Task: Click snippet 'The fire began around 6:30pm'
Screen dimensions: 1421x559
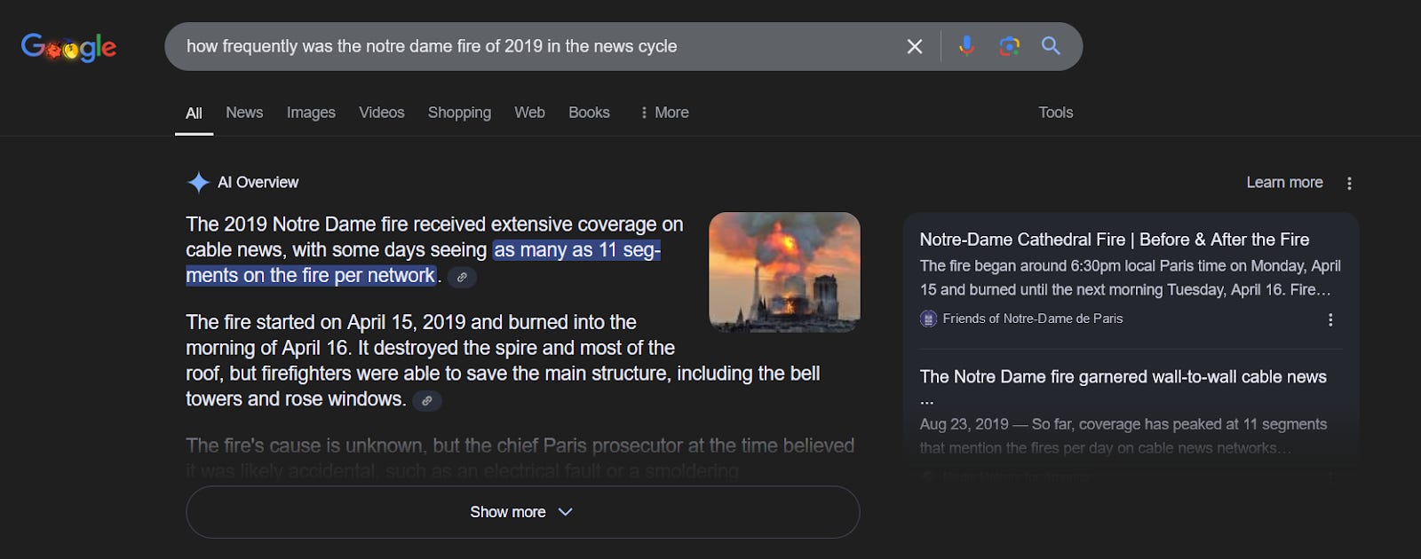Action: tap(1131, 278)
